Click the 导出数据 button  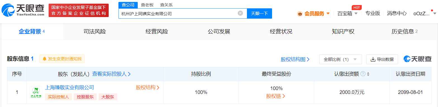[x=382, y=59]
